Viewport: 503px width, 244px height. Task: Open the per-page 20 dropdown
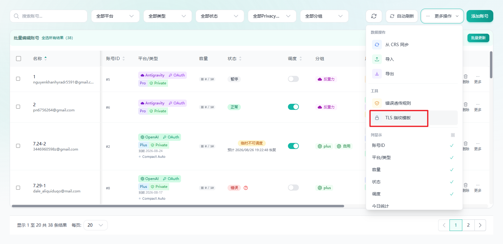(x=96, y=225)
